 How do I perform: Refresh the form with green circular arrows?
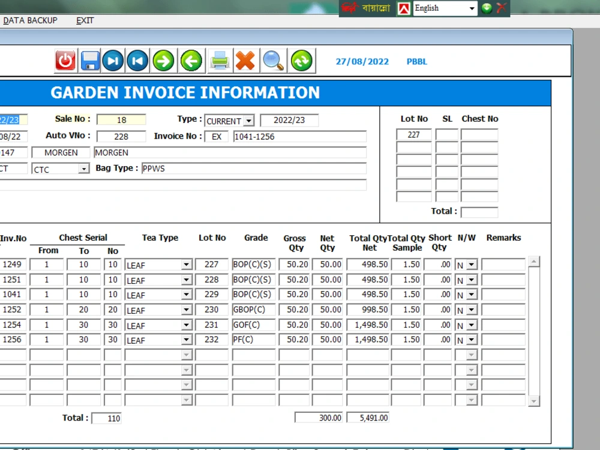point(302,61)
